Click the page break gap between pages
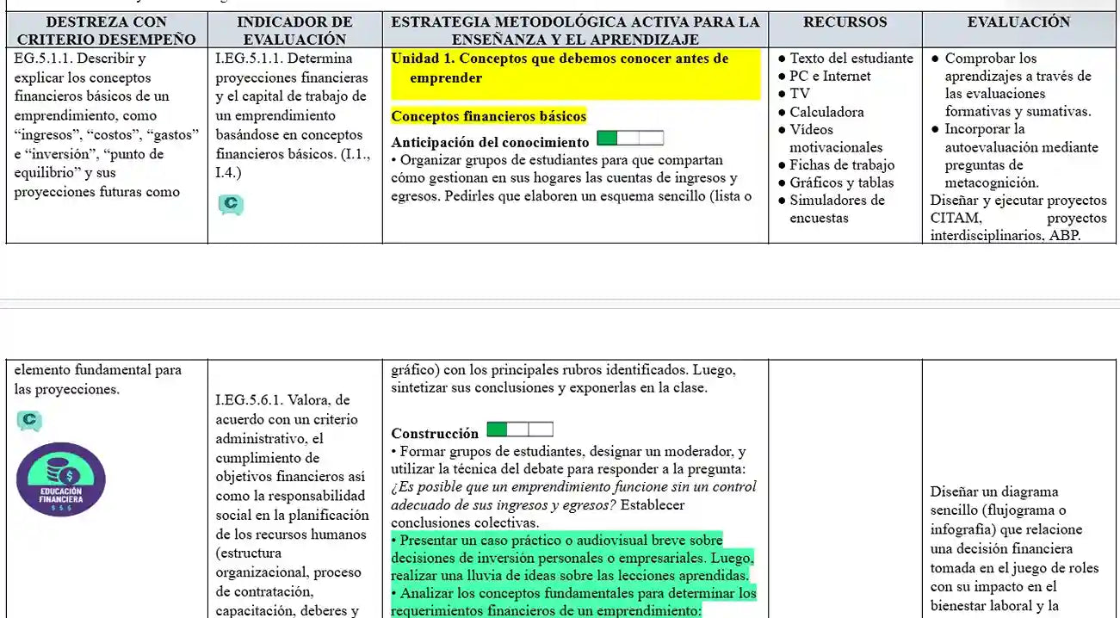The height and width of the screenshot is (618, 1120). (560, 301)
